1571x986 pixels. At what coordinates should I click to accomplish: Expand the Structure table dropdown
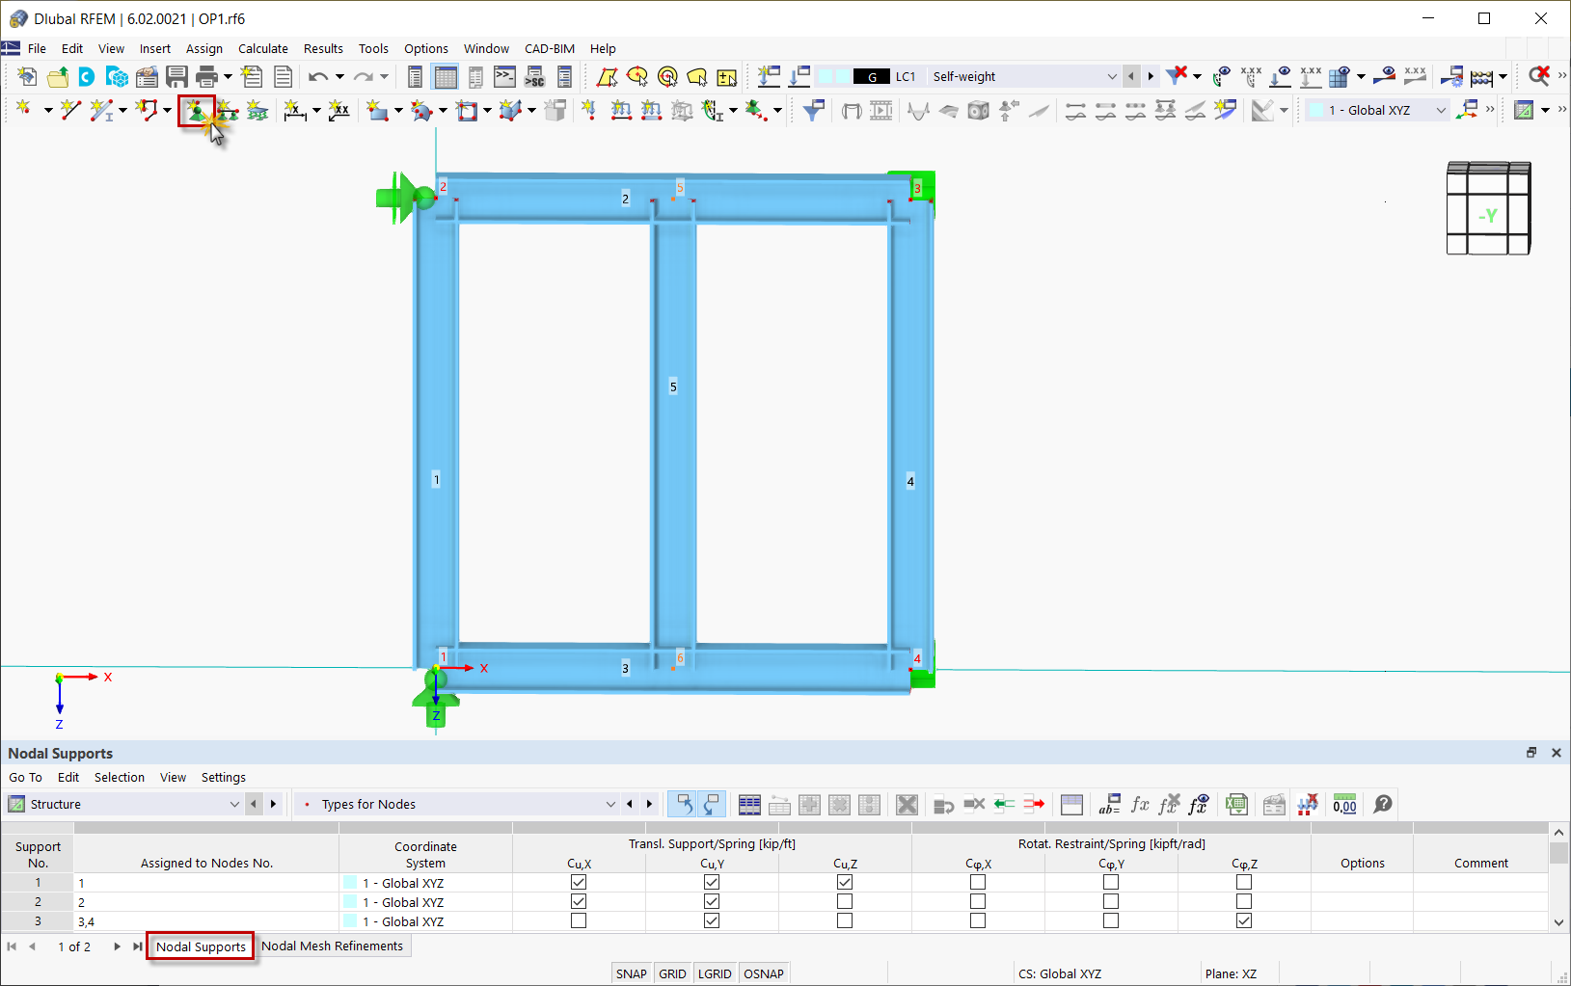[x=234, y=804]
